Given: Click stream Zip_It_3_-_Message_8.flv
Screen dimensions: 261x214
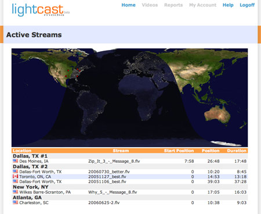Looking at the screenshot, I should 114,161.
